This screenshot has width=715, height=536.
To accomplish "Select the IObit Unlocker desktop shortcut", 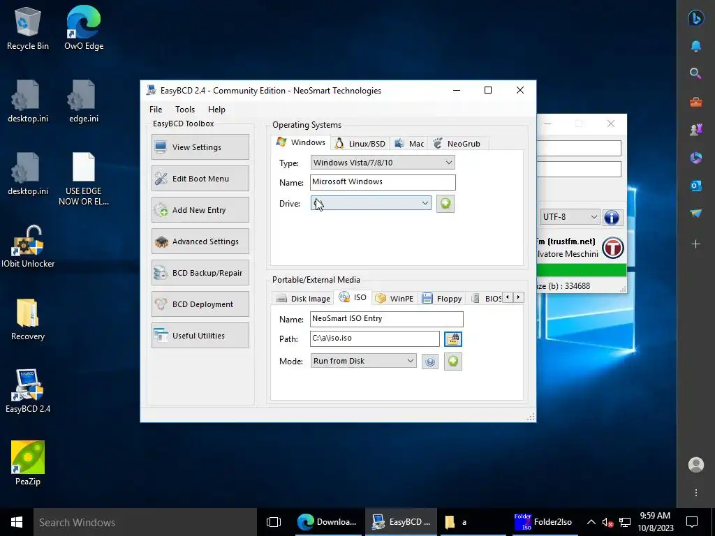I will point(27,246).
